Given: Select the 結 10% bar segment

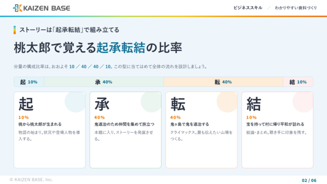Looking at the screenshot, I should click(298, 82).
